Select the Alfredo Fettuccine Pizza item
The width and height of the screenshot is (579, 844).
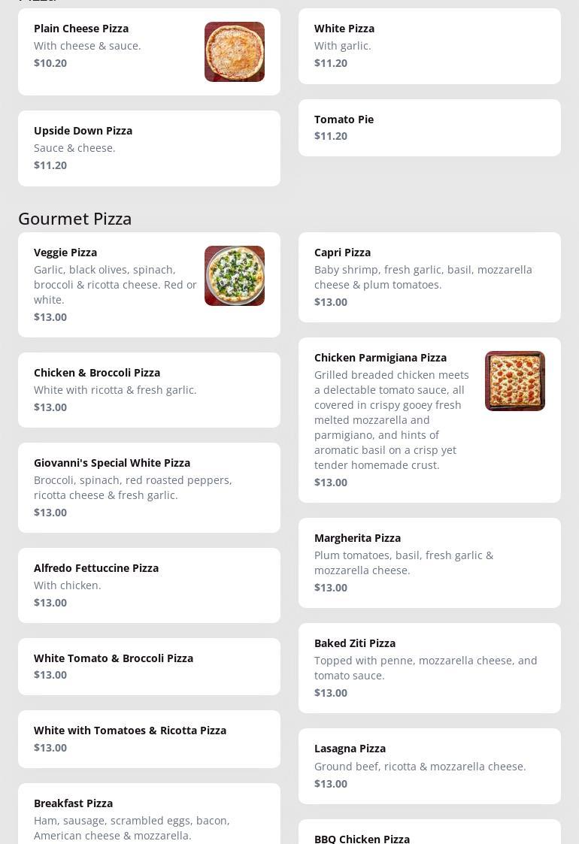coord(149,585)
